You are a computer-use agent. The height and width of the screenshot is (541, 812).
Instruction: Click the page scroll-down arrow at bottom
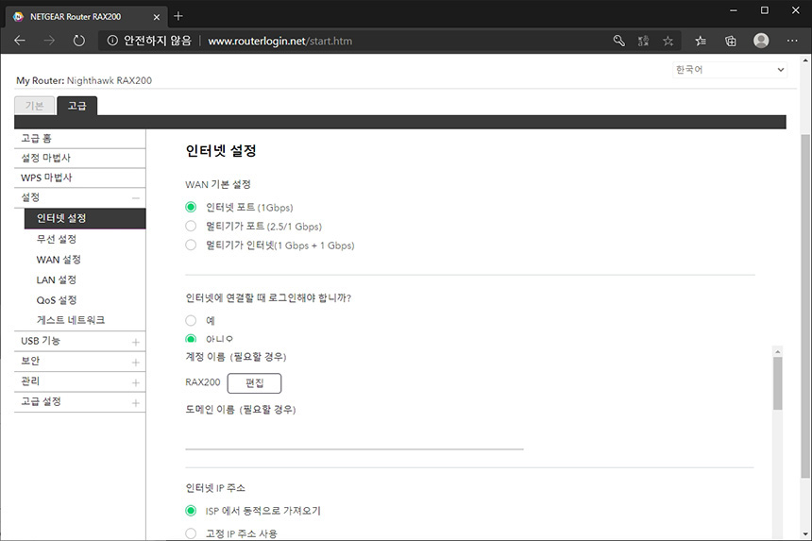(x=805, y=533)
